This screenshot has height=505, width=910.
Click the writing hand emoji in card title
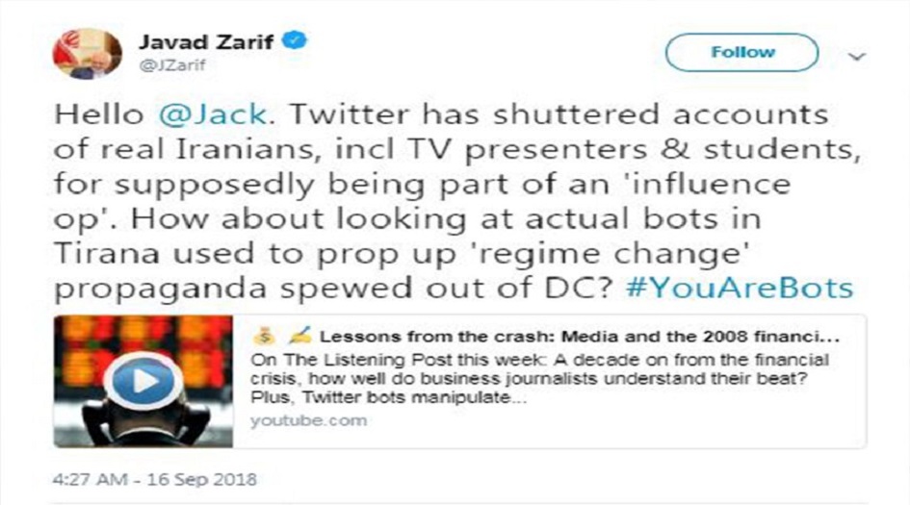tap(298, 338)
